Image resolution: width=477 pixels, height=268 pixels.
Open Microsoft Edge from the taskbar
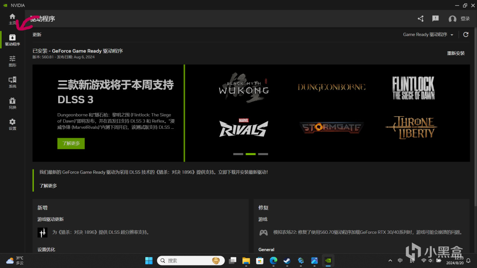(274, 261)
